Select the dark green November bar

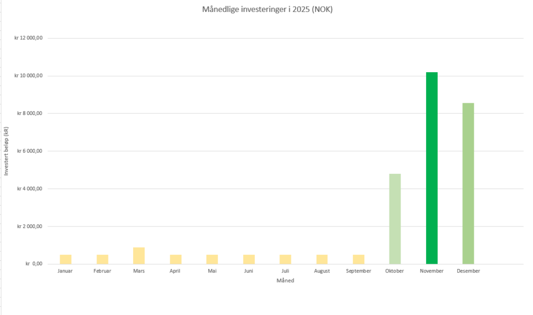point(432,168)
